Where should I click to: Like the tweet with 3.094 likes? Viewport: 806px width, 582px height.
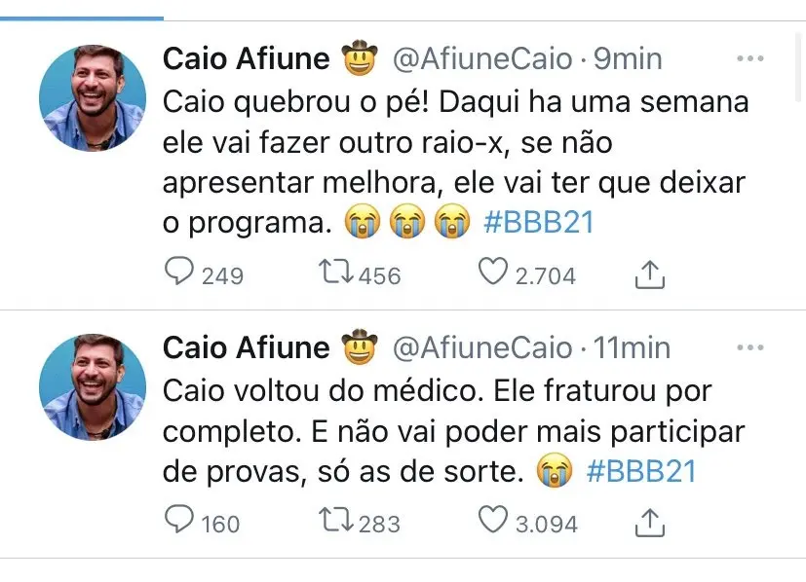(x=493, y=522)
